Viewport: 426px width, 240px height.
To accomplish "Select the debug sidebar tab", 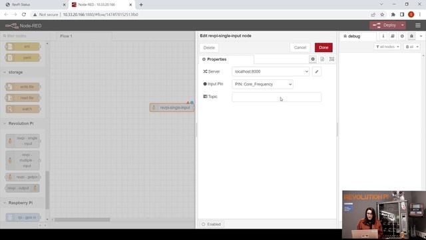I will click(358, 36).
